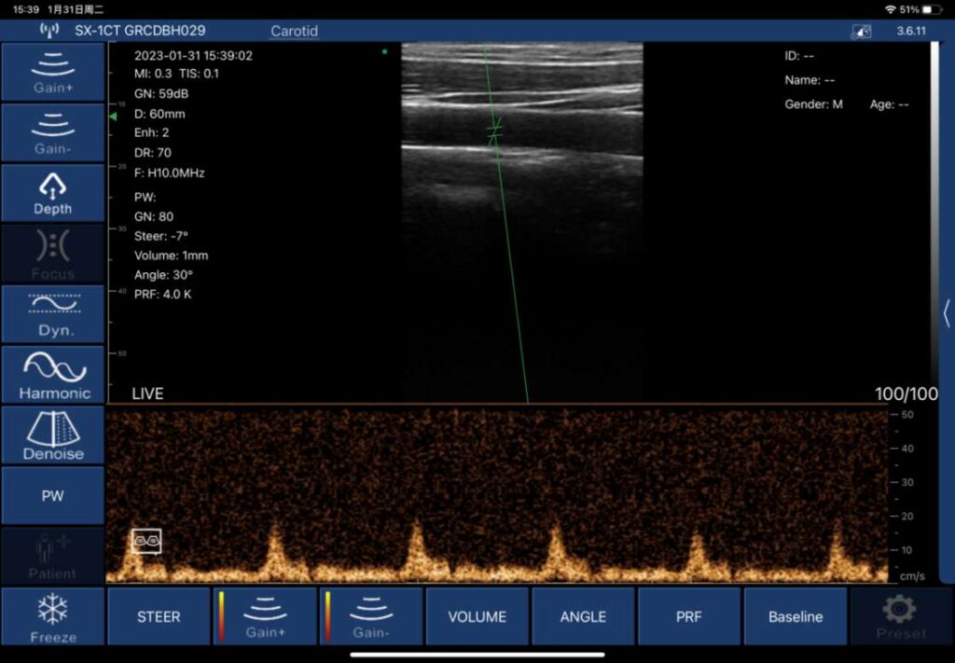Tap the STEER button
Screen dimensions: 955x663
159,616
